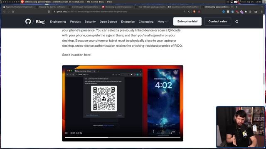Click the text 'See it in action here:'
266x149 pixels.
click(76, 55)
